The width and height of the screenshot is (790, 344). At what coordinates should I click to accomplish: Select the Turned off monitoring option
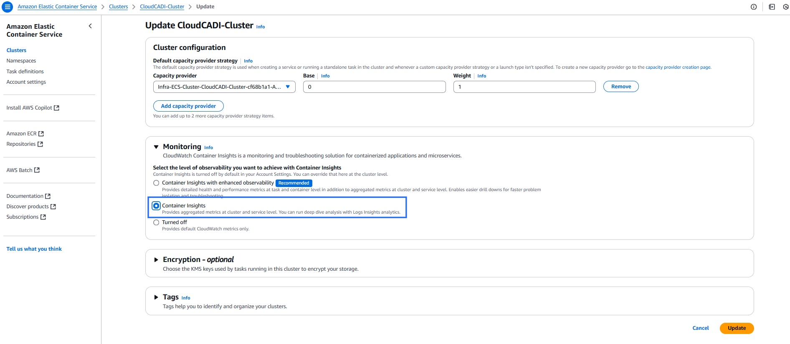pos(156,222)
